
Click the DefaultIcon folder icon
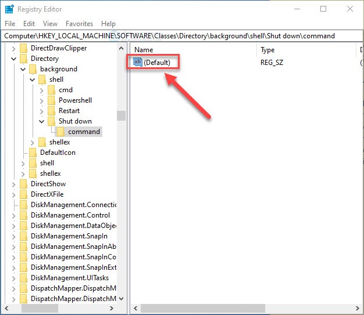click(x=33, y=153)
